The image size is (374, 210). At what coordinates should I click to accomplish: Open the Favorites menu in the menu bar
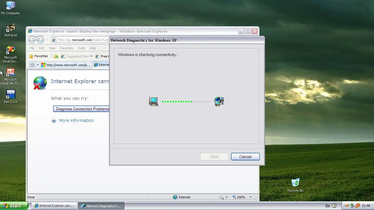(67, 48)
